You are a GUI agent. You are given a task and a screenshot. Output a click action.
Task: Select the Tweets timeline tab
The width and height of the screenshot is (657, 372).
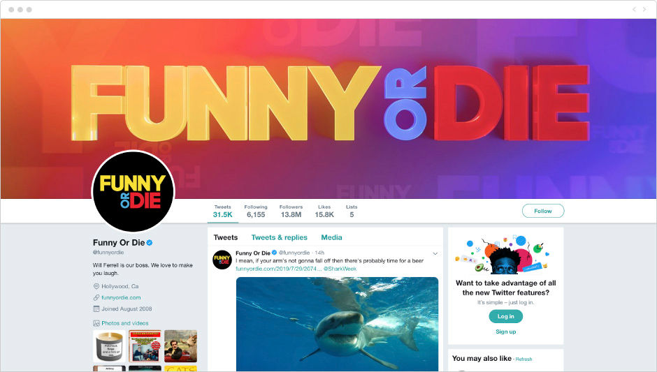[x=226, y=237]
